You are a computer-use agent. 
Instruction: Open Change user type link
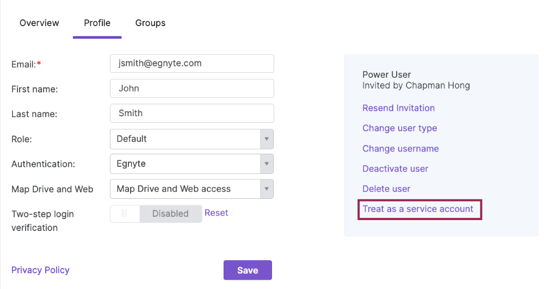click(400, 128)
